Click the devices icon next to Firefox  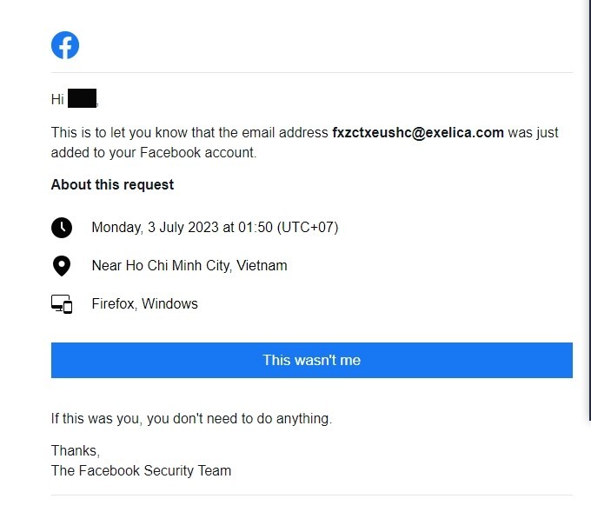62,304
